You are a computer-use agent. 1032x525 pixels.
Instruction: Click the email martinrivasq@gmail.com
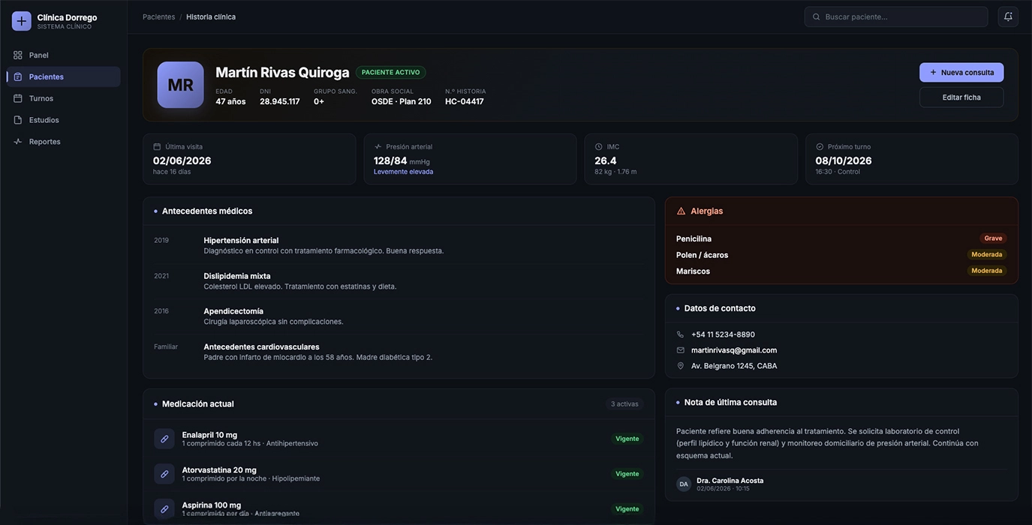tap(734, 350)
